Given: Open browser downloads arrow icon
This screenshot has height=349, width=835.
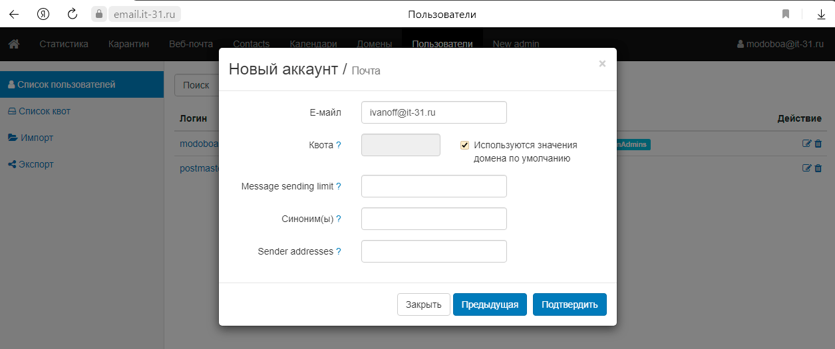Looking at the screenshot, I should click(x=821, y=14).
